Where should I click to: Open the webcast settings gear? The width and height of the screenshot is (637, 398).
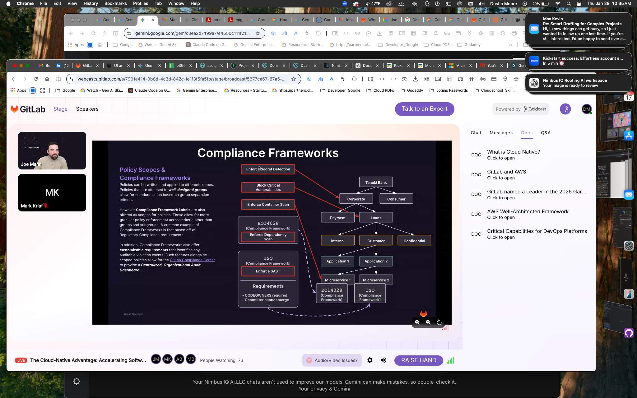point(370,360)
